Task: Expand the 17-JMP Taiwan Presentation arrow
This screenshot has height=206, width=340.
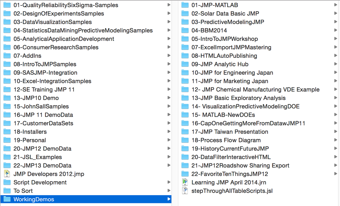Action: [x=336, y=132]
